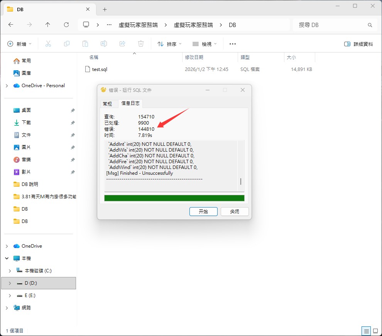Open 文件 (Documents) quick access
The width and height of the screenshot is (382, 336).
coord(26,135)
